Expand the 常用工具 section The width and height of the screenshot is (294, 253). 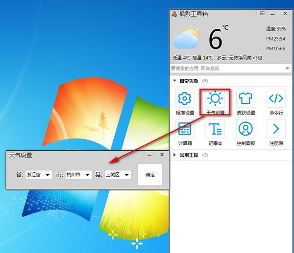tap(174, 155)
